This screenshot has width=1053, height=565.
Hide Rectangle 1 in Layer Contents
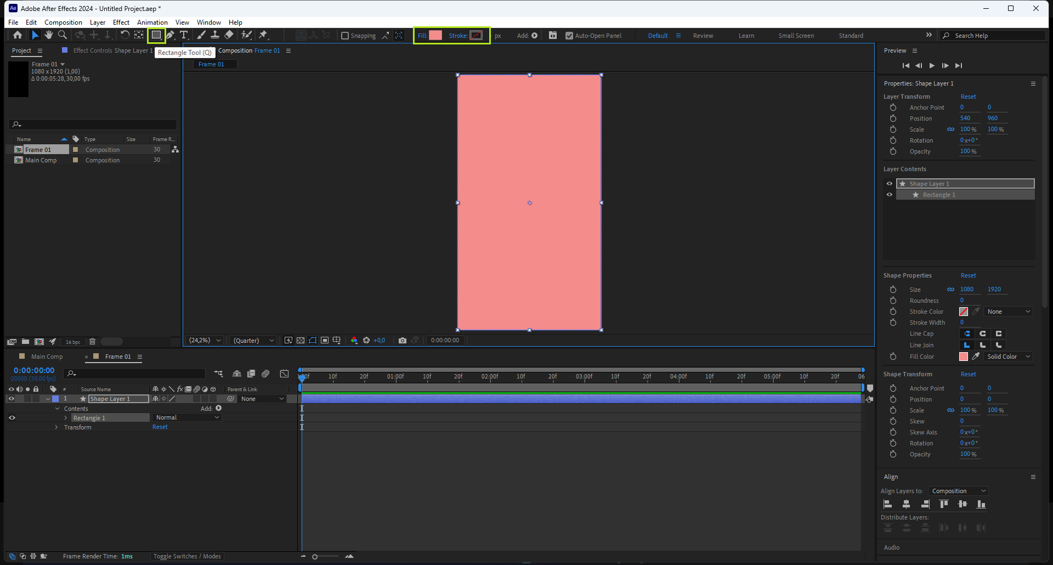coord(890,195)
